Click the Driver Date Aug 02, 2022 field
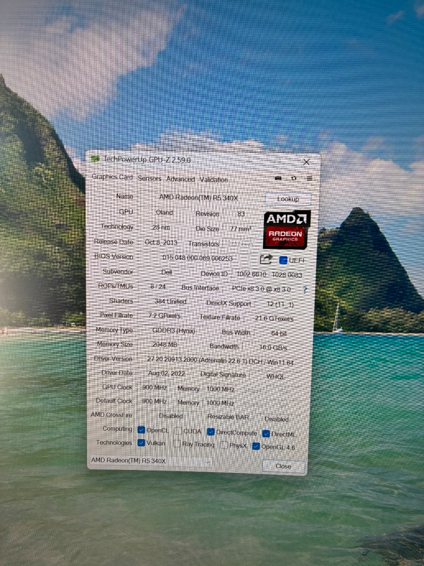Viewport: 424px width, 566px height. click(166, 373)
